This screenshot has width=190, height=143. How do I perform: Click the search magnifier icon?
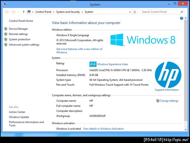tap(182, 12)
